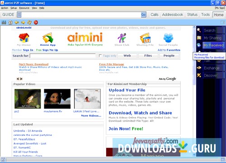Click the ad previous arrow

(18, 79)
